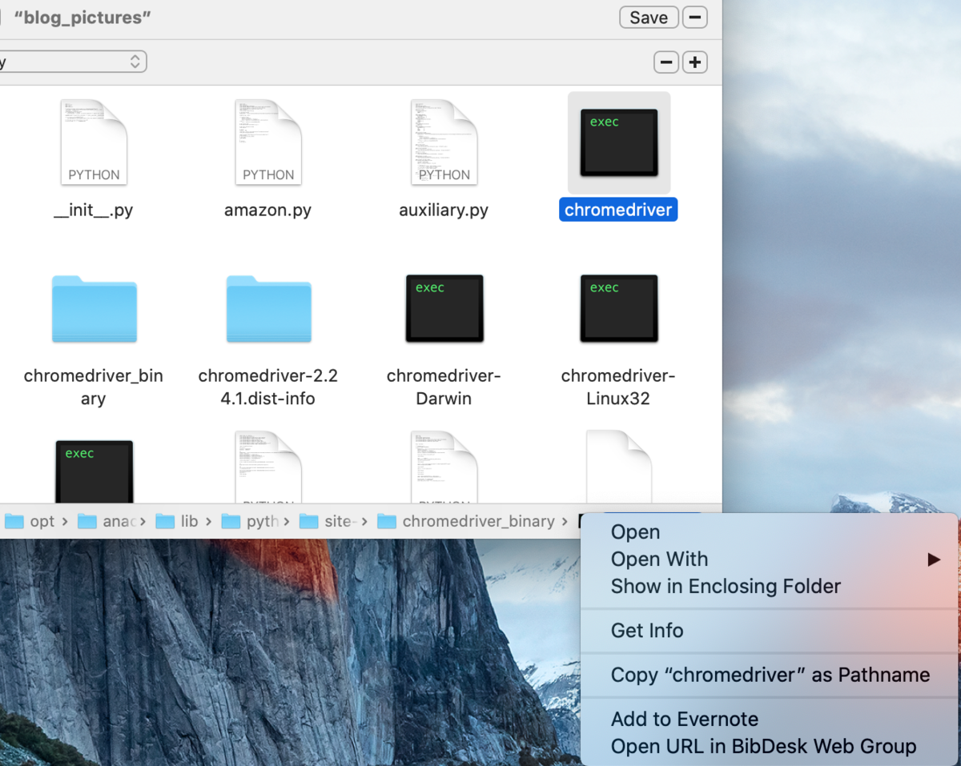The width and height of the screenshot is (961, 766).
Task: Click the "blog_pictures" search scope label
Action: pyautogui.click(x=82, y=18)
